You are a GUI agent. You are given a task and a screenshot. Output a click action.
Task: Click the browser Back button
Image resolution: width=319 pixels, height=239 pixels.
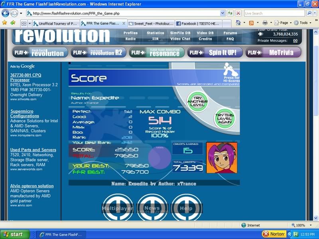(x=6, y=13)
